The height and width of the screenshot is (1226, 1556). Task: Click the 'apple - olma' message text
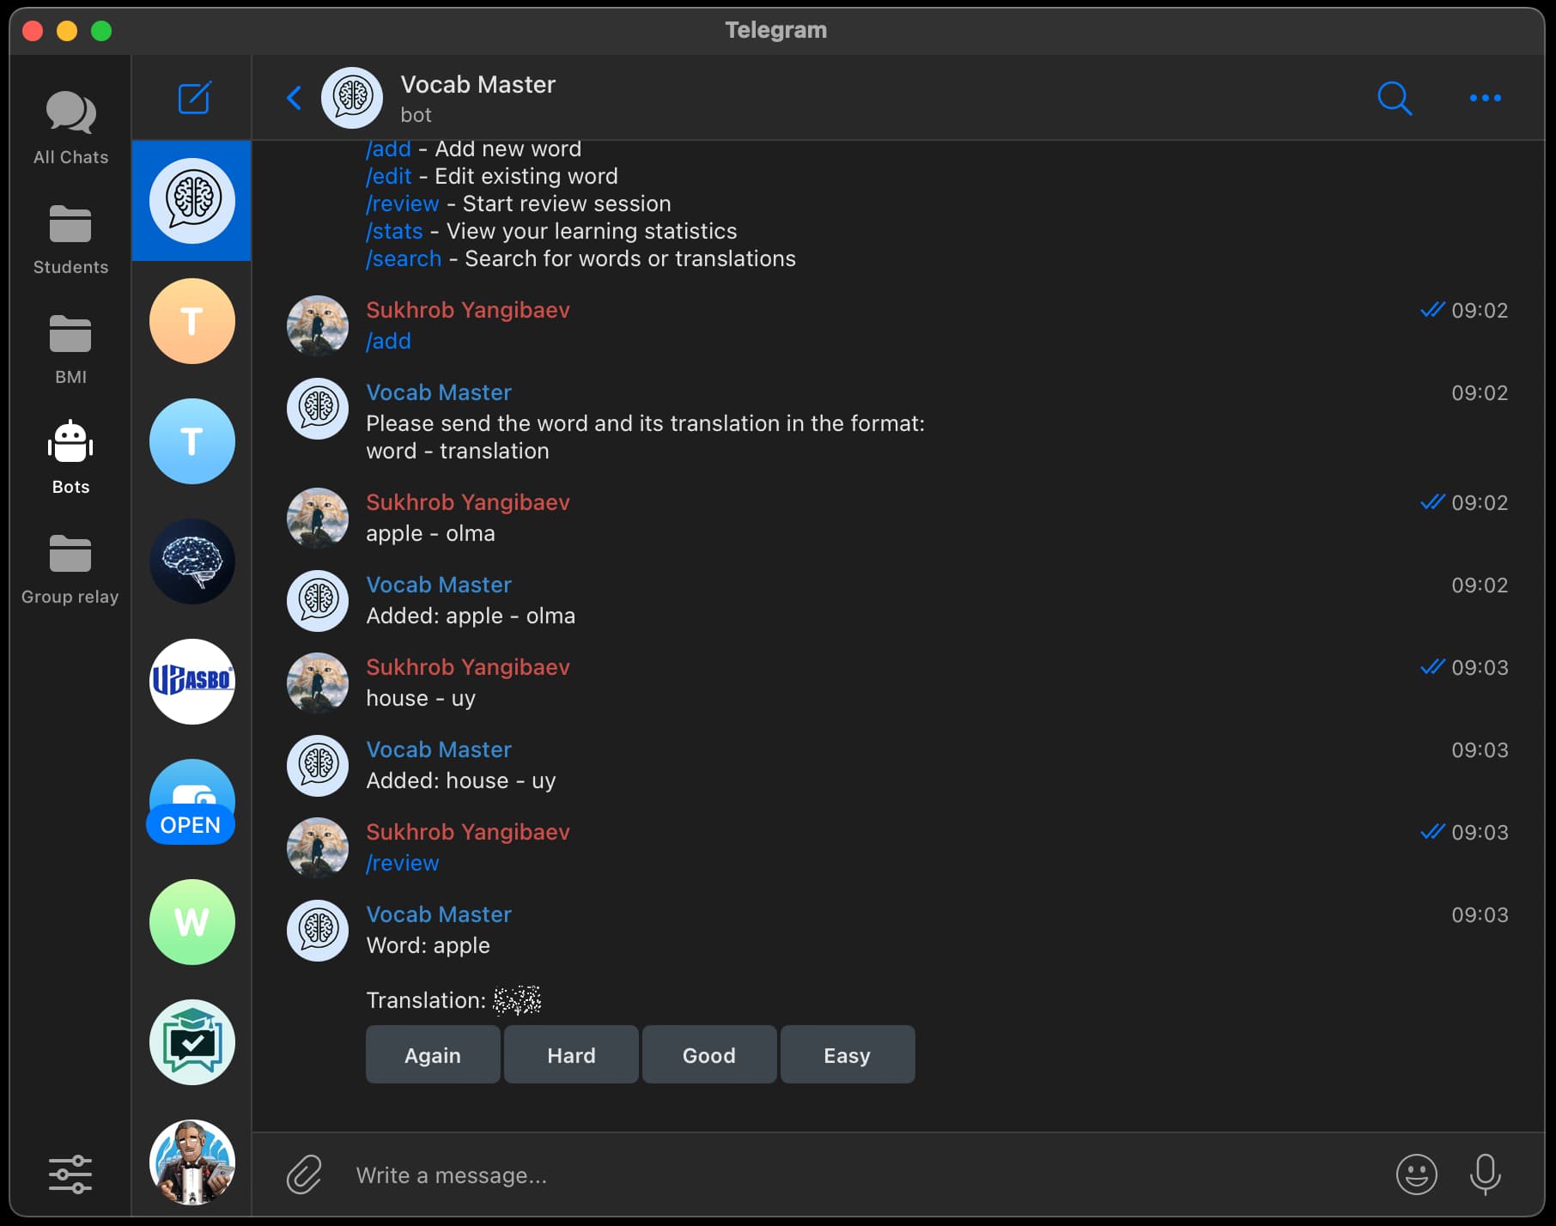[430, 533]
